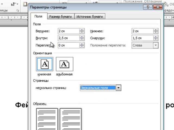This screenshot has width=174, height=130.
Task: Select the Поля tab
Action: 38,17
